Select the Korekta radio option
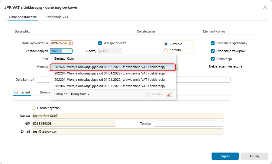272x164 pixels. click(166, 50)
